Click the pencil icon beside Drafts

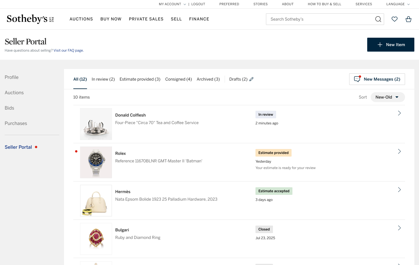251,79
